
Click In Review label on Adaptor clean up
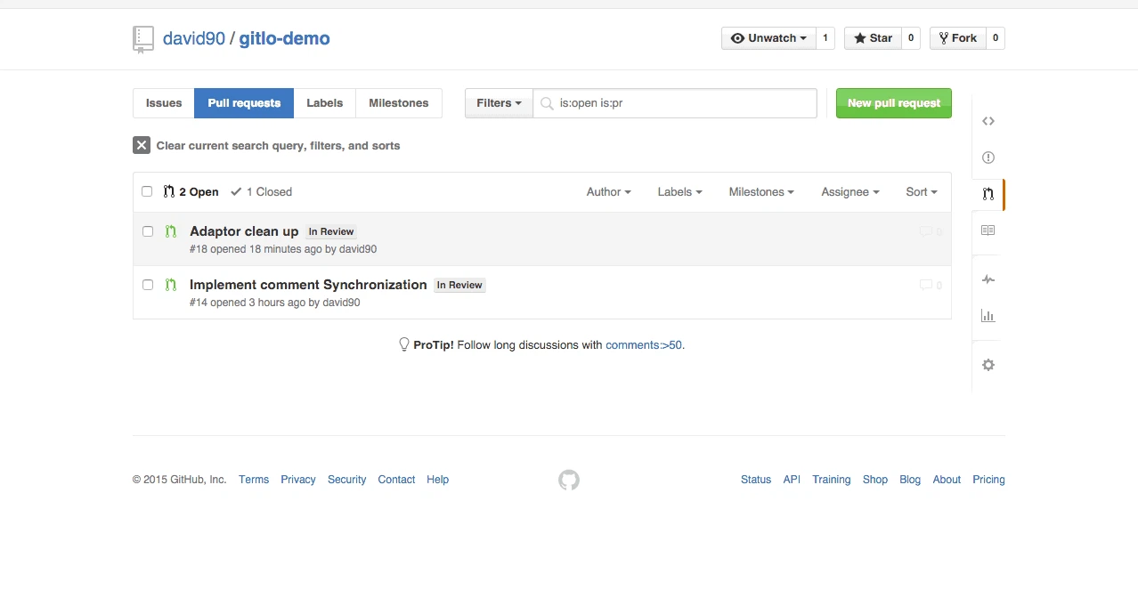(x=331, y=231)
